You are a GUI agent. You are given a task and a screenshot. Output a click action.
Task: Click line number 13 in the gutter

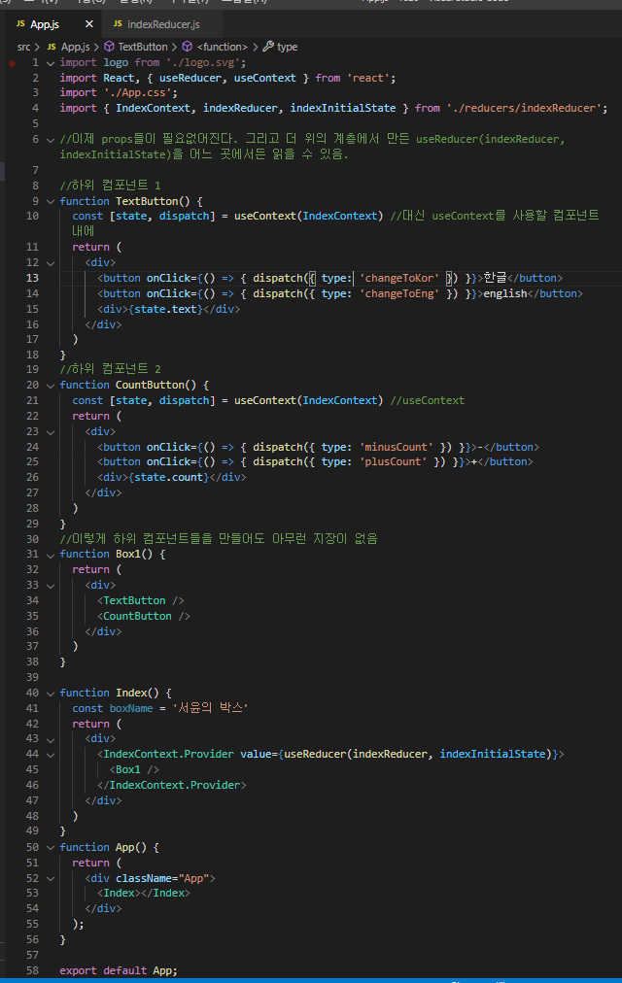click(32, 278)
